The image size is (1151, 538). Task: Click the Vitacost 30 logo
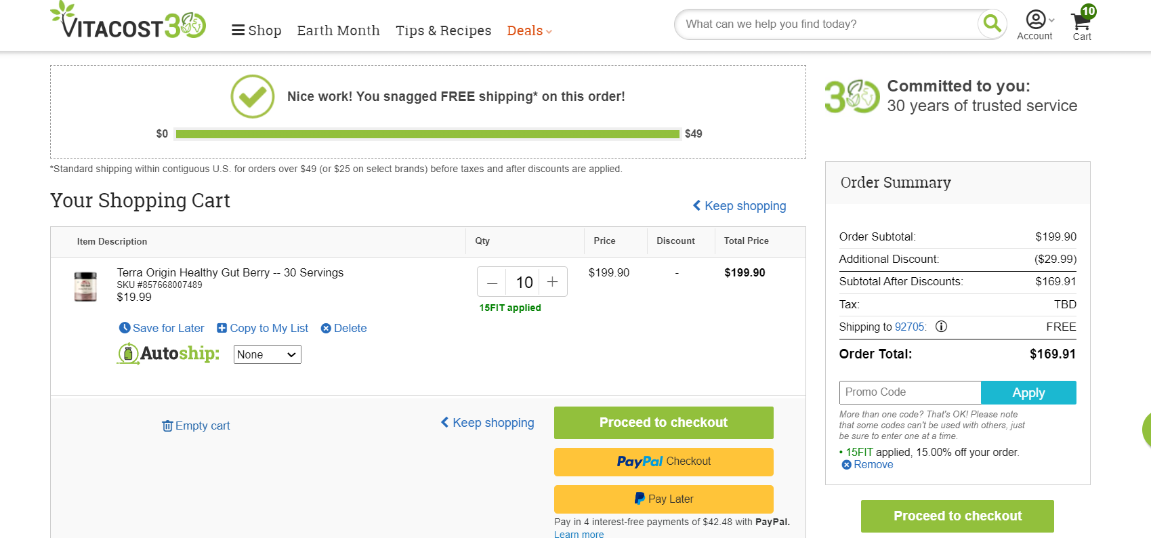point(128,21)
